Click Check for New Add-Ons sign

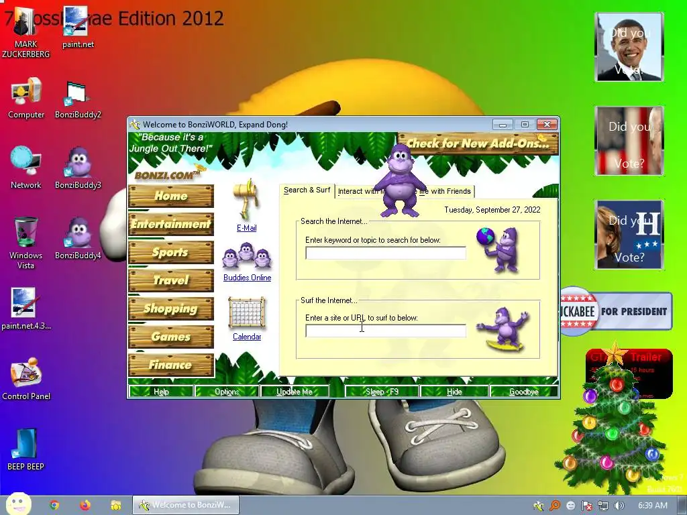coord(478,144)
